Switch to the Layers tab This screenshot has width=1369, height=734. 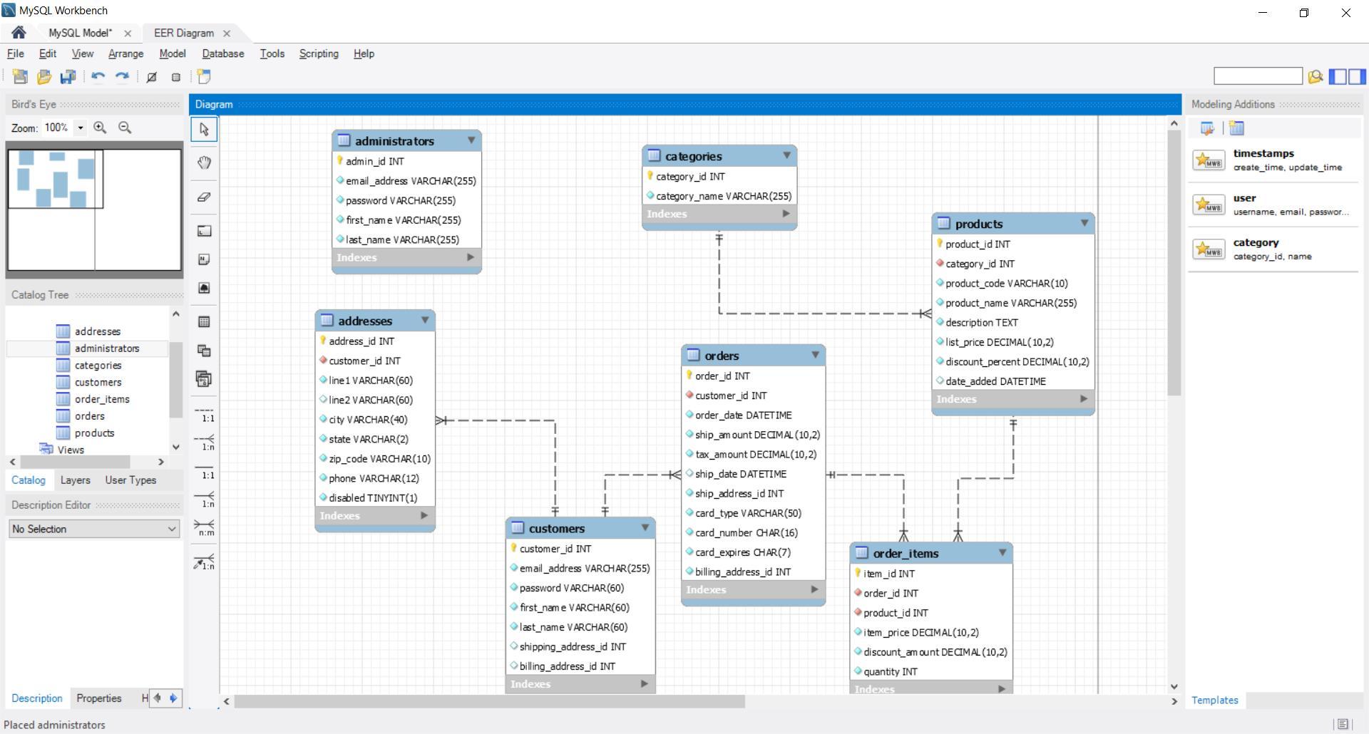coord(75,480)
